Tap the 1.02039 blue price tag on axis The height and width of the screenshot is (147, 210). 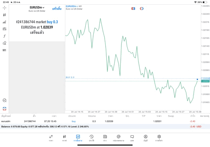205,79
